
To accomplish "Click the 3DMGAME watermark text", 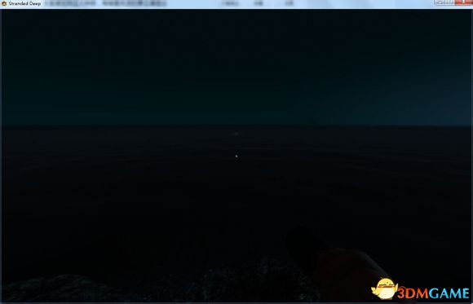I will [x=433, y=293].
